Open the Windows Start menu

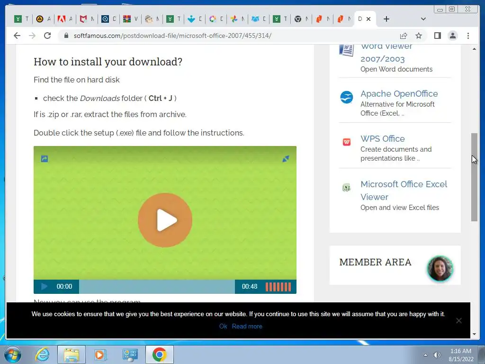click(13, 355)
